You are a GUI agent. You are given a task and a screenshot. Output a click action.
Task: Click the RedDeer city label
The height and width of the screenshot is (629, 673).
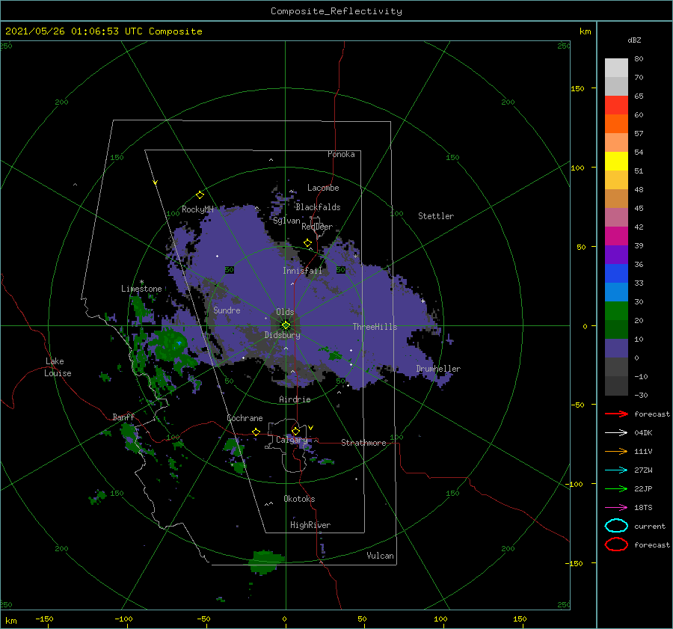317,227
